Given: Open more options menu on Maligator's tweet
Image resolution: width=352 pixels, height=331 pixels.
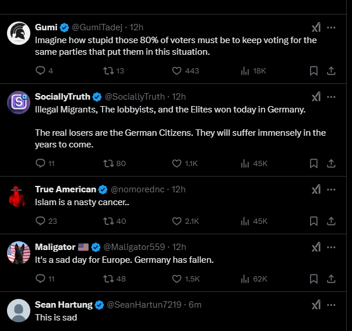Looking at the screenshot, I should click(x=331, y=247).
